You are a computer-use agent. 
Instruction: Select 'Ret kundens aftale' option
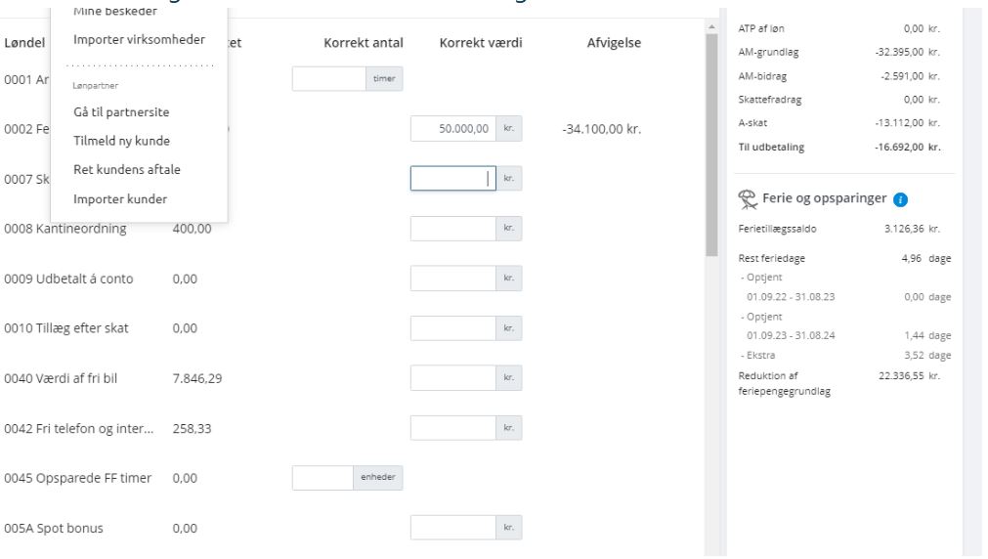coord(127,169)
